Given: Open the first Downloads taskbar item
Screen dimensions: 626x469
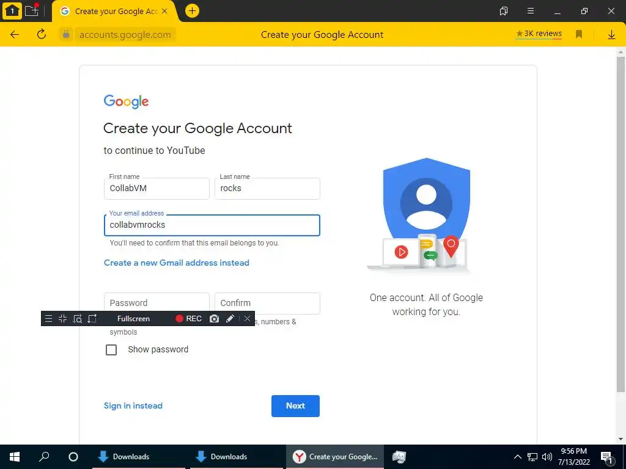Looking at the screenshot, I should [139, 457].
